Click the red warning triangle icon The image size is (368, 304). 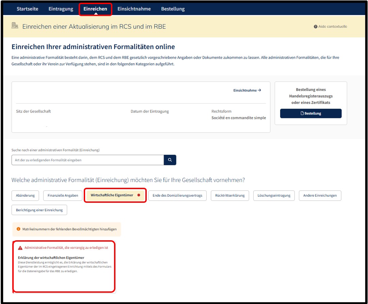pos(20,248)
